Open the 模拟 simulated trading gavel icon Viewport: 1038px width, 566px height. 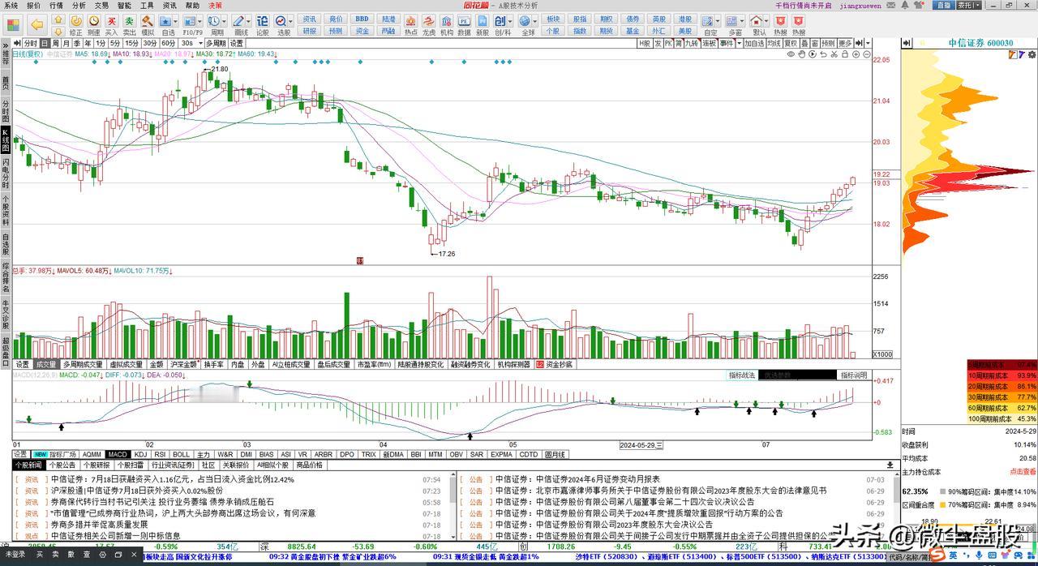147,26
